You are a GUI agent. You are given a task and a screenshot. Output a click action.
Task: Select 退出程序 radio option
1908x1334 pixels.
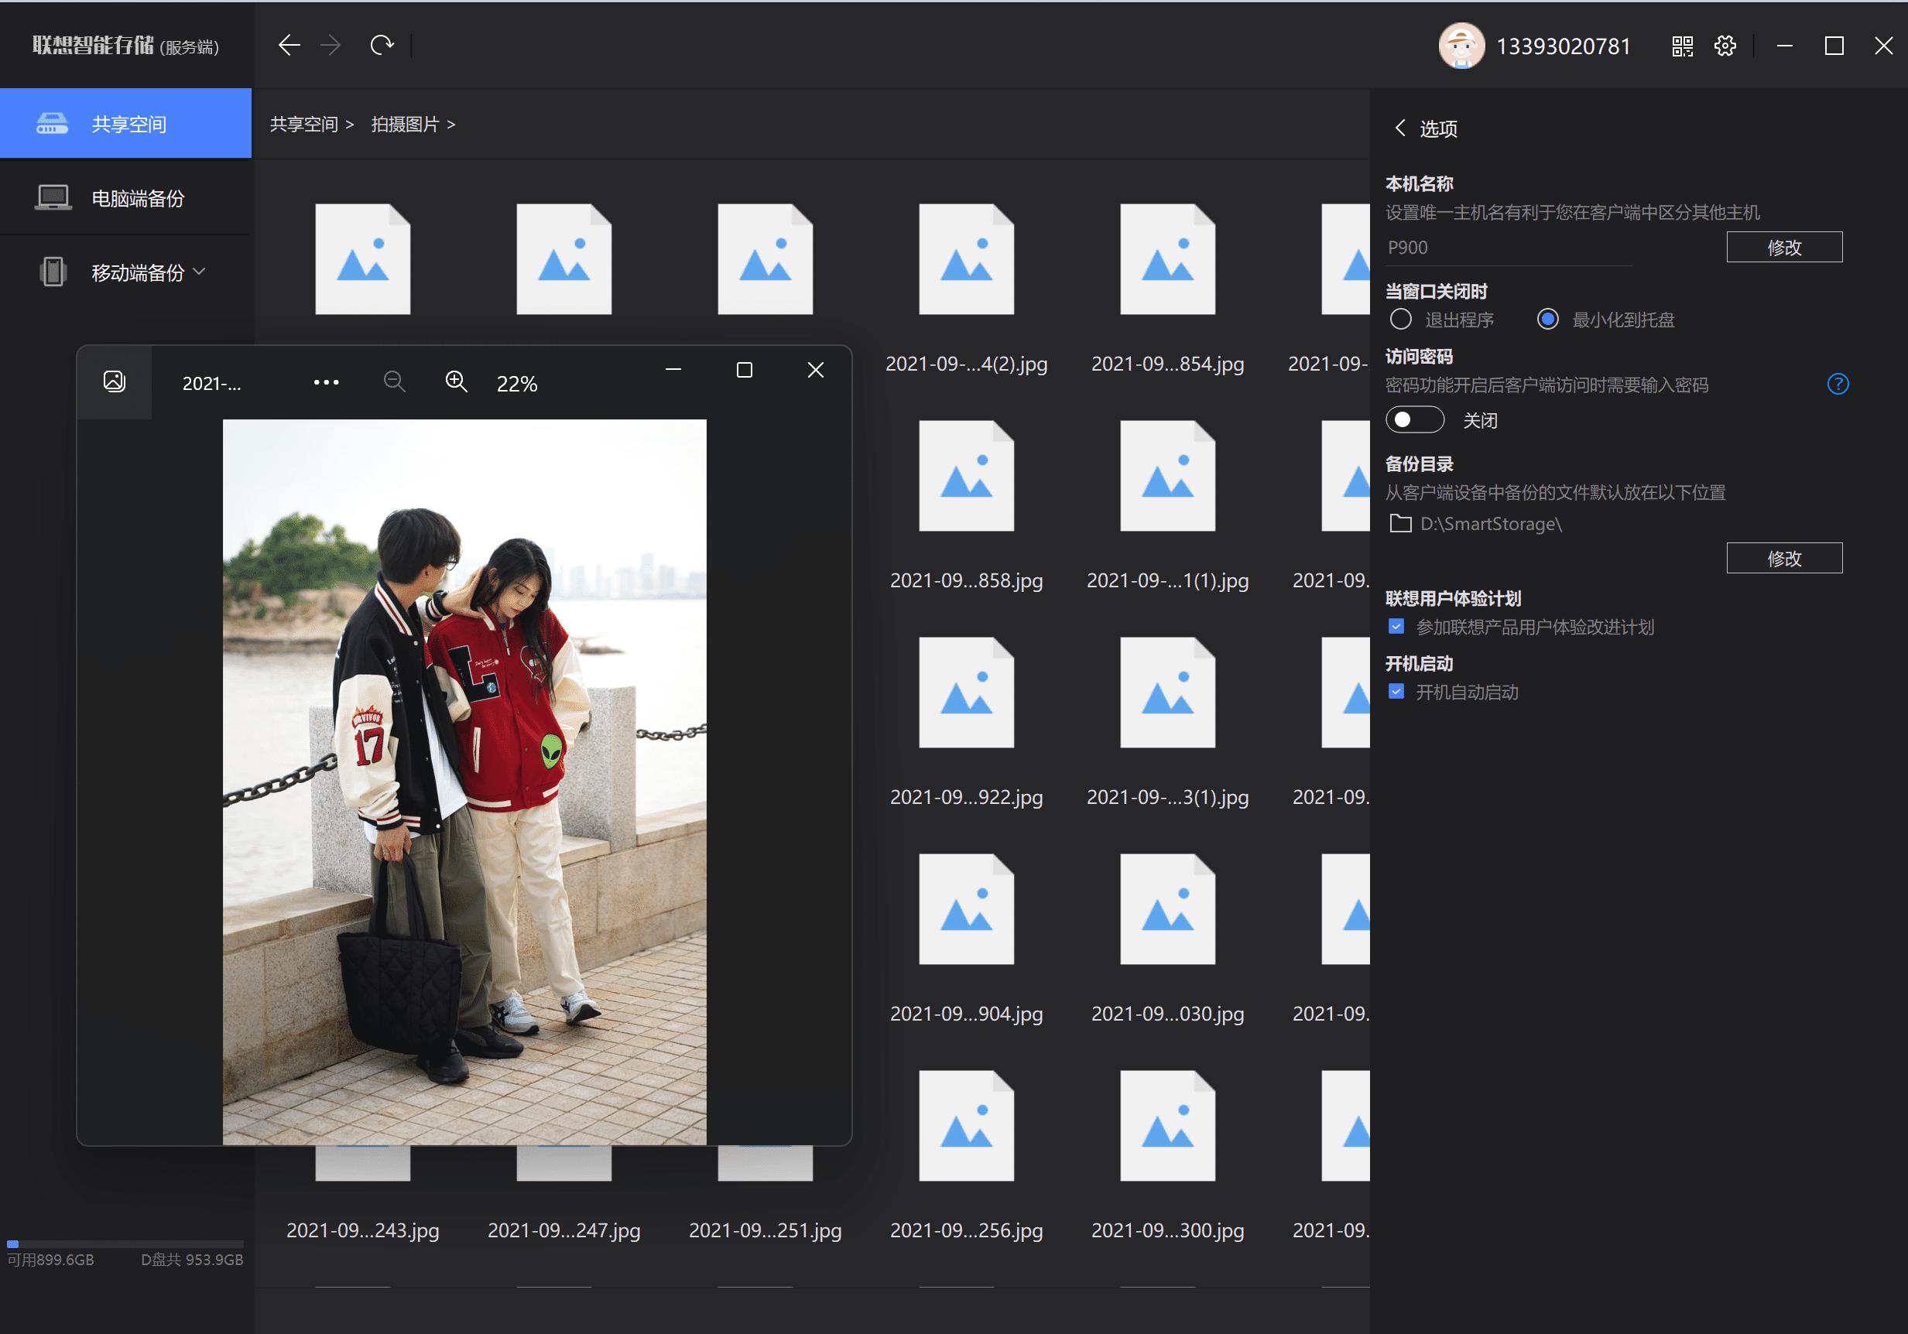[x=1402, y=320]
